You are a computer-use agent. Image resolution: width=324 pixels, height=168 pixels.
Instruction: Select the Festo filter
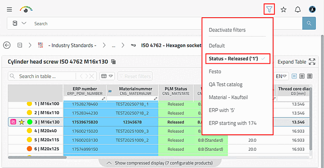coord(215,72)
